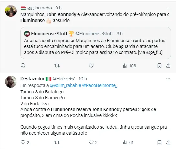Open the @volim_rabah mention link
The image size is (176, 149).
click(x=64, y=86)
